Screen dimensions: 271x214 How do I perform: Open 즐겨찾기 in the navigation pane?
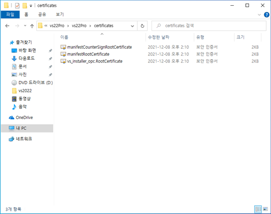pos(24,43)
